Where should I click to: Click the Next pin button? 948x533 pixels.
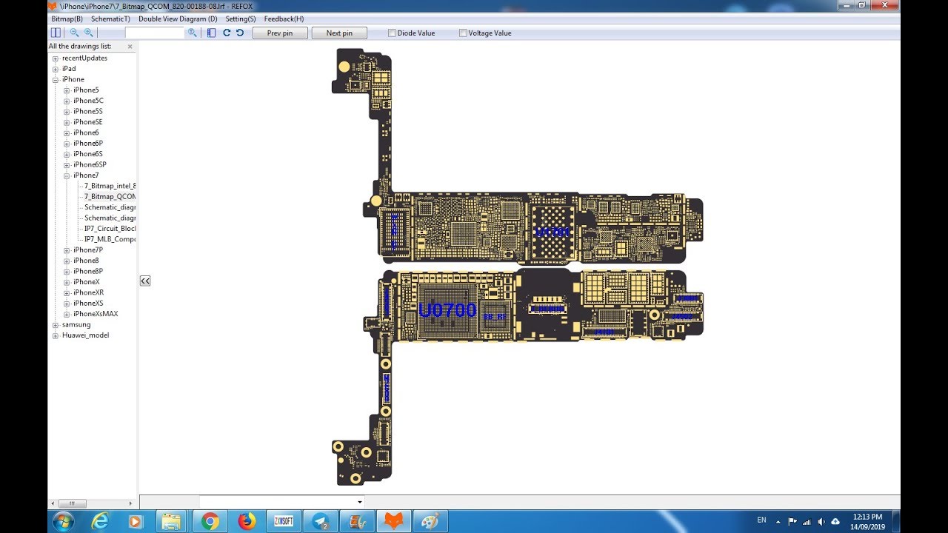point(339,33)
